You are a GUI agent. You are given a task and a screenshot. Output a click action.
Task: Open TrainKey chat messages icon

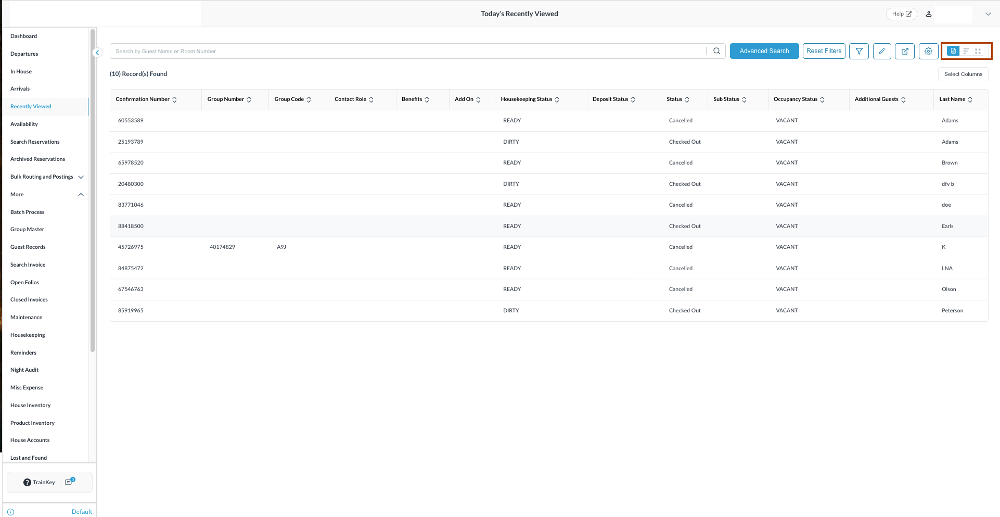pos(69,482)
